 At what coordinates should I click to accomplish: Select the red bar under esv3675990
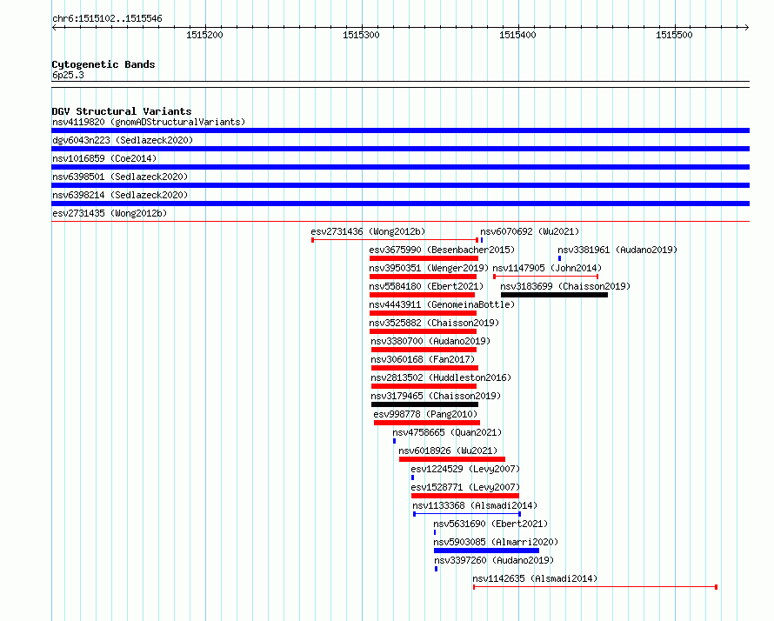click(424, 258)
